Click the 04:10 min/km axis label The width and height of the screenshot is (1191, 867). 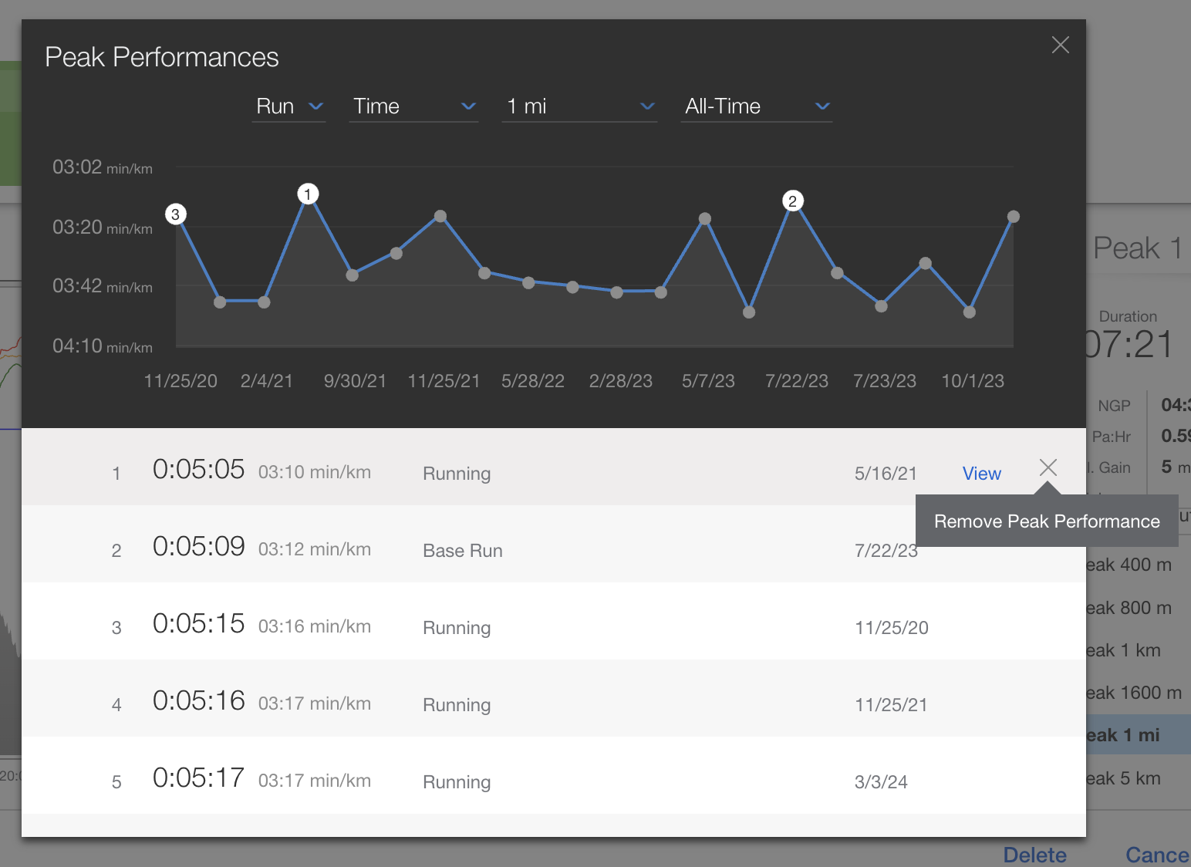102,346
